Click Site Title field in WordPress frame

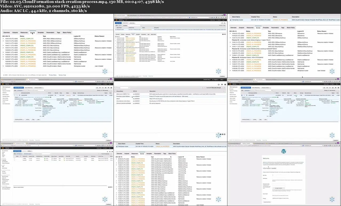[279, 175]
